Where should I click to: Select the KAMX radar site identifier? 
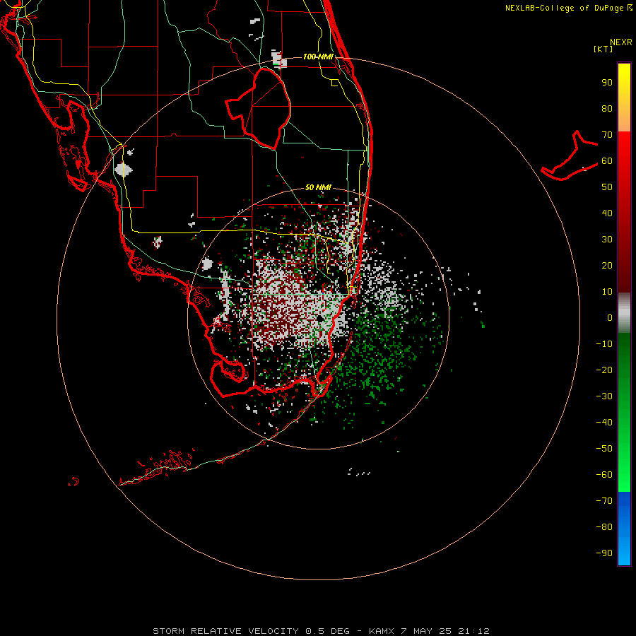pyautogui.click(x=382, y=631)
